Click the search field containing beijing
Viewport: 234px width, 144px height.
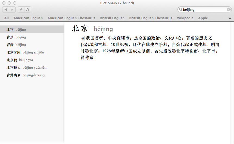pyautogui.click(x=204, y=9)
